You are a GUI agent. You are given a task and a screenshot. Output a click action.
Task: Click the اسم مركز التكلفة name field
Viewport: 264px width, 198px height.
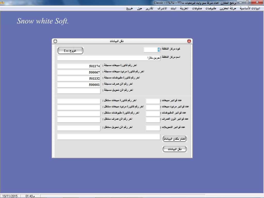(109, 58)
